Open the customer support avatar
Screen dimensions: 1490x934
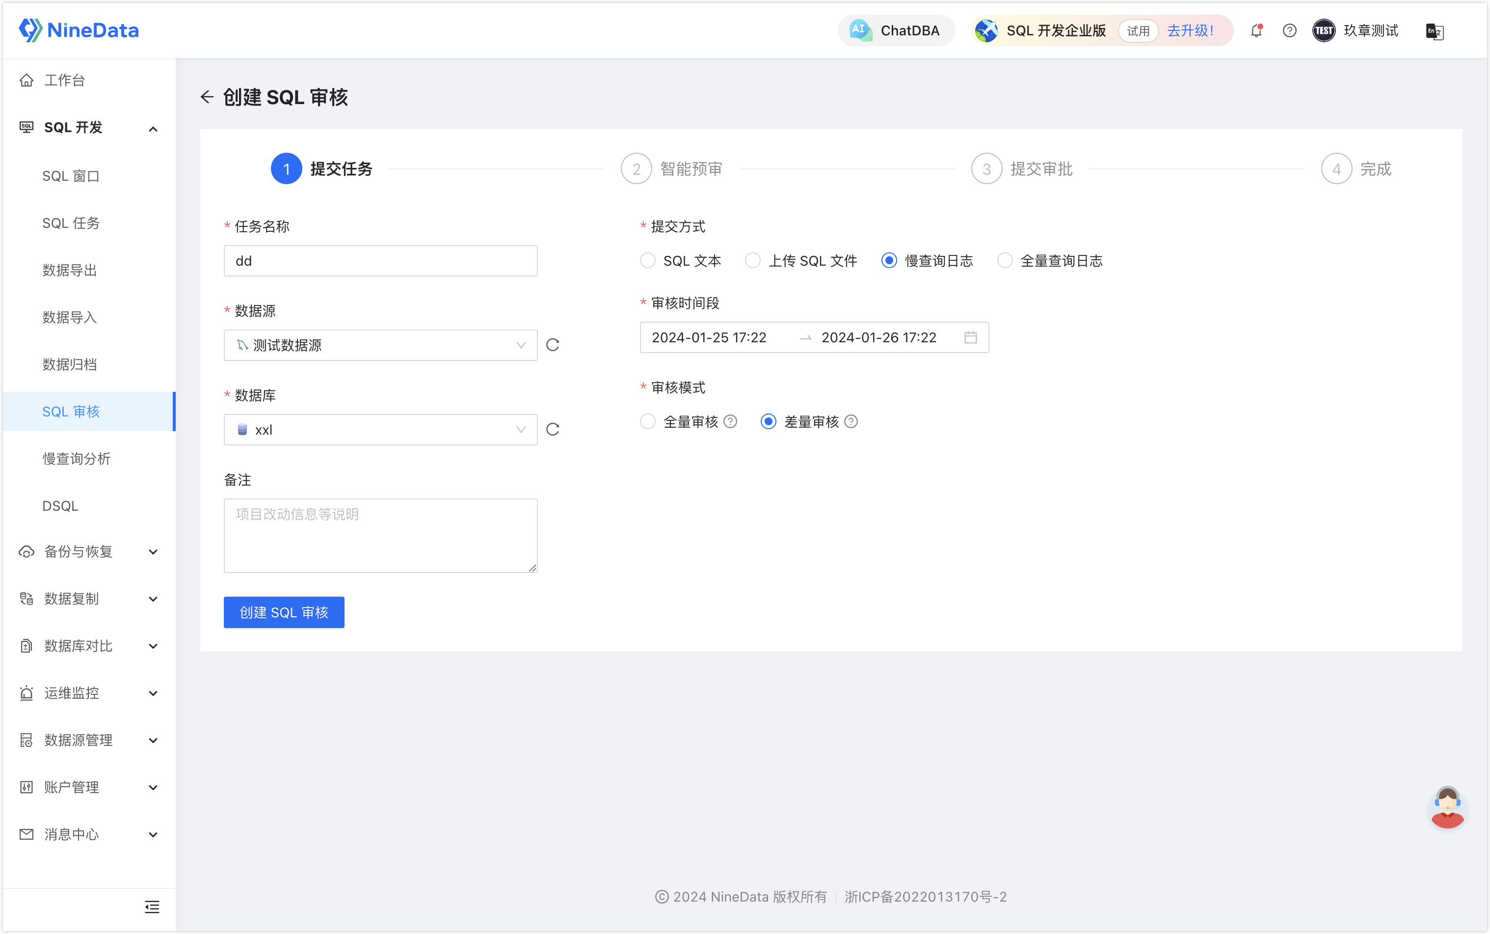1447,807
